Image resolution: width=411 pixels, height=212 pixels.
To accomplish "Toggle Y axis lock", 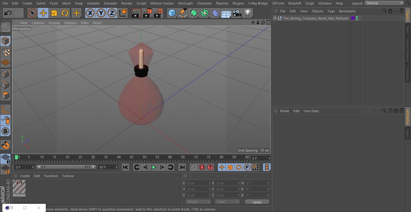I will [101, 13].
